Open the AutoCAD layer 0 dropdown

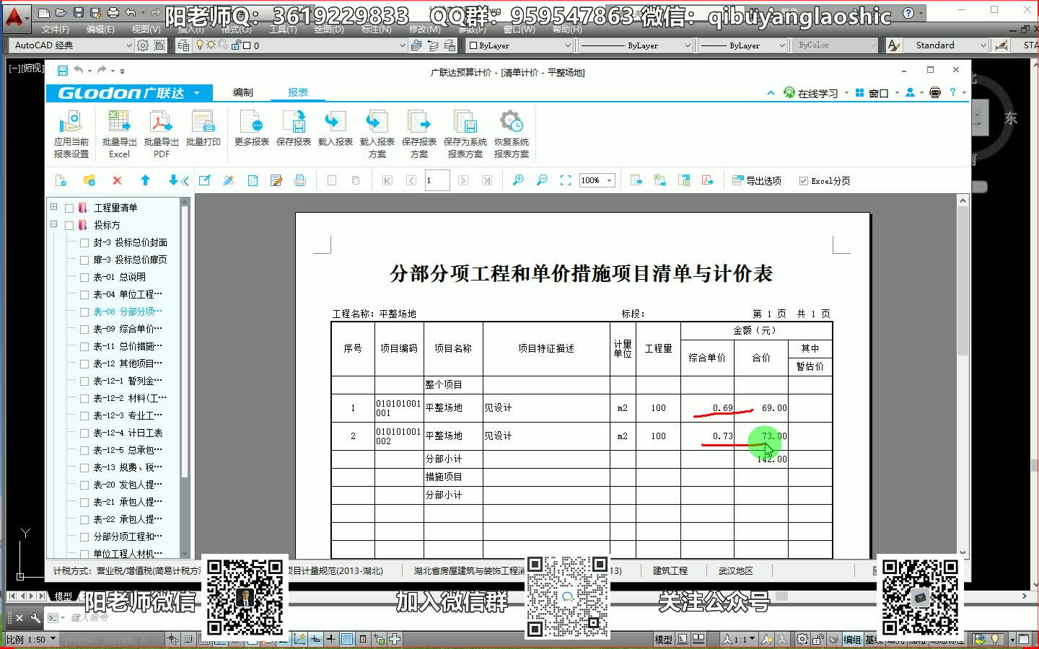pyautogui.click(x=403, y=45)
